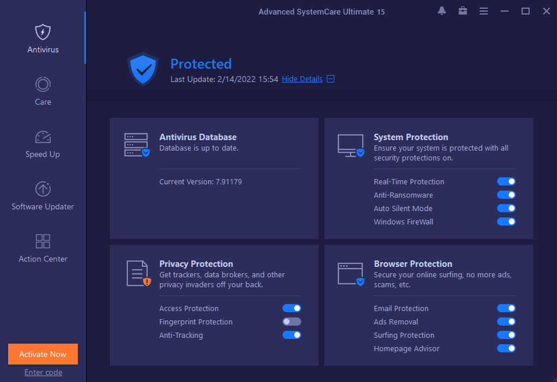
Task: Open the Speed Up tab
Action: (43, 144)
